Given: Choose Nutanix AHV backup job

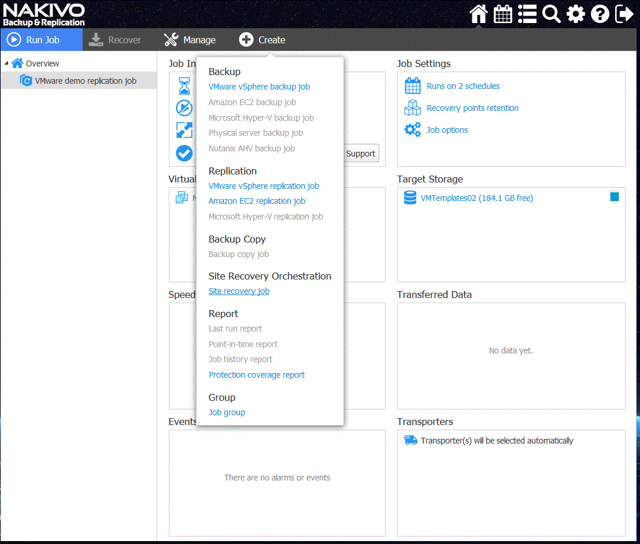Looking at the screenshot, I should [252, 148].
